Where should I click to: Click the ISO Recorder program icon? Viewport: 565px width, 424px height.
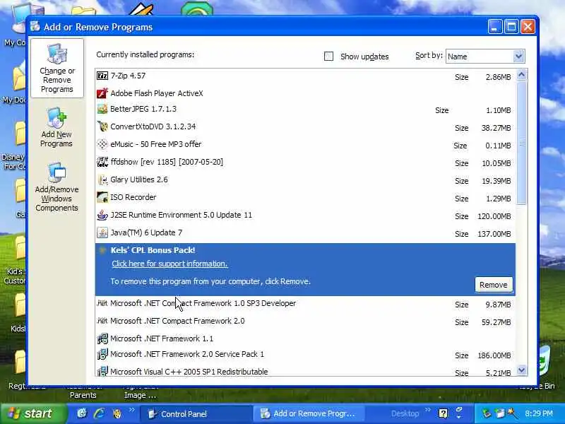click(102, 197)
